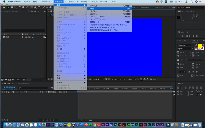Viewport: 205px width, 128px height.
Task: Select the Pen tool
Action: pos(35,7)
